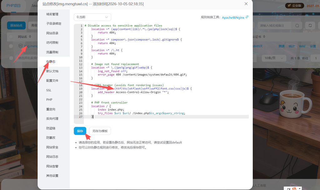Open the 其他设置 section
The width and height of the screenshot is (320, 190).
pyautogui.click(x=52, y=176)
